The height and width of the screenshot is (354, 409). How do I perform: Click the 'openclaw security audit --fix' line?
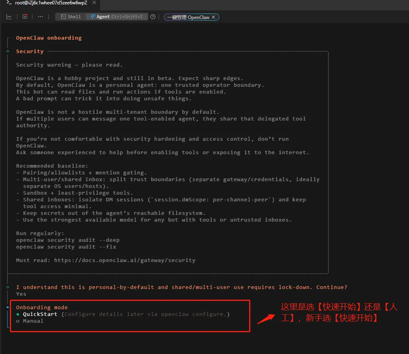click(66, 247)
